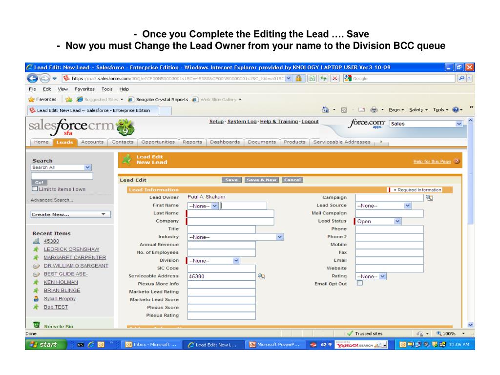This screenshot has width=500, height=375.
Task: Click the sidebar search text field
Action: (x=62, y=176)
